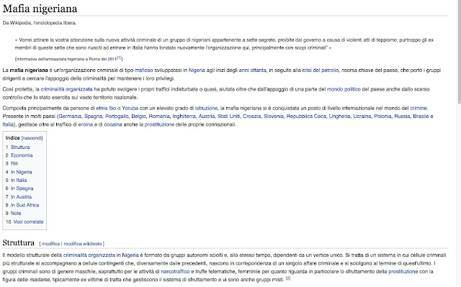Open prostituzione link in intro paragraph
The image size is (461, 287).
click(159, 124)
